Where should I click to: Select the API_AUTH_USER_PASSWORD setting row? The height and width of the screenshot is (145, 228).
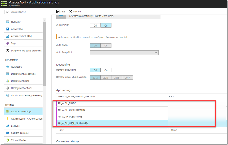click(112, 123)
